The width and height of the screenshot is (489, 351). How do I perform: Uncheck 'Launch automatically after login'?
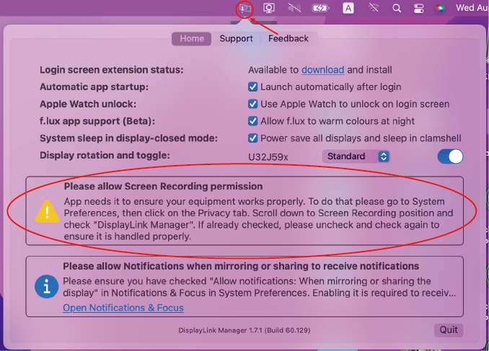pyautogui.click(x=252, y=87)
